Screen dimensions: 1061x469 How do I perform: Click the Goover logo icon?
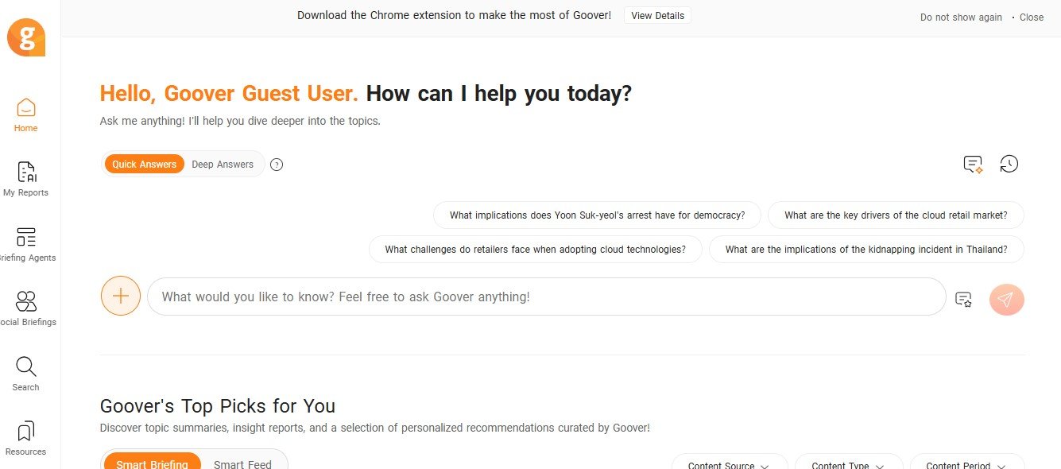[26, 37]
